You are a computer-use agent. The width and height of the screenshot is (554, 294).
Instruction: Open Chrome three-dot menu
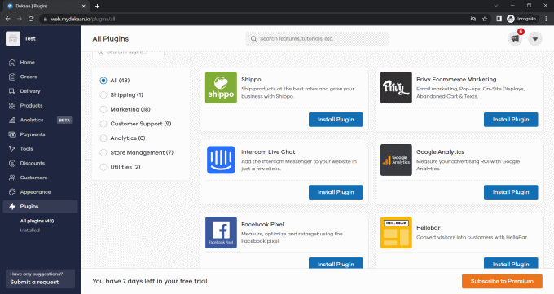pyautogui.click(x=546, y=19)
